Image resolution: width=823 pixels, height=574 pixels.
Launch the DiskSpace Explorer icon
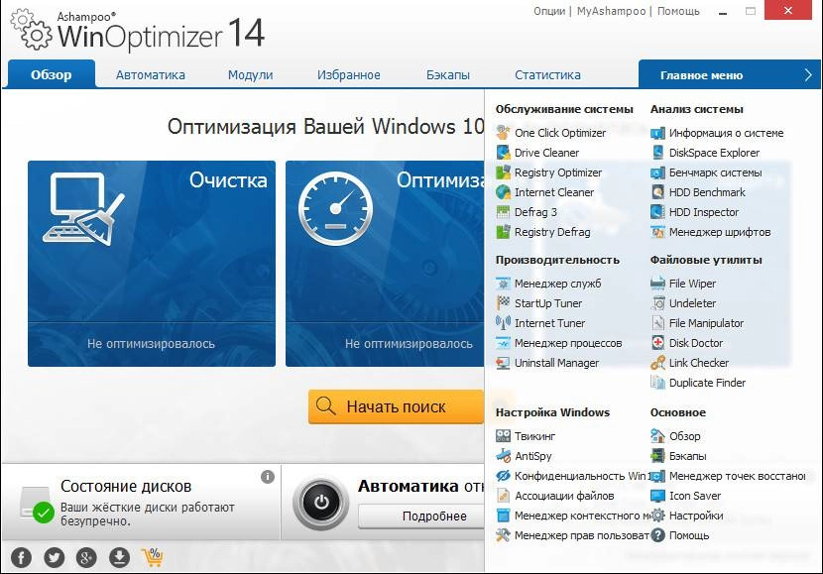click(x=657, y=153)
